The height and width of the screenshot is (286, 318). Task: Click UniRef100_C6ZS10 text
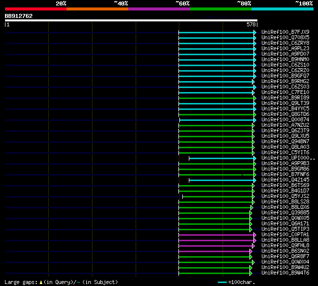tap(285, 65)
